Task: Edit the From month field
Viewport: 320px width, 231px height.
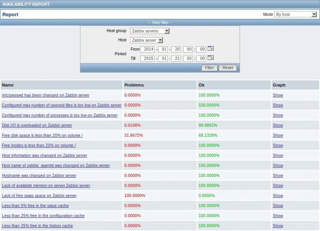Action: (x=163, y=49)
